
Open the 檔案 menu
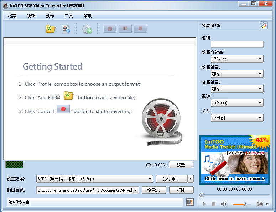coord(12,16)
